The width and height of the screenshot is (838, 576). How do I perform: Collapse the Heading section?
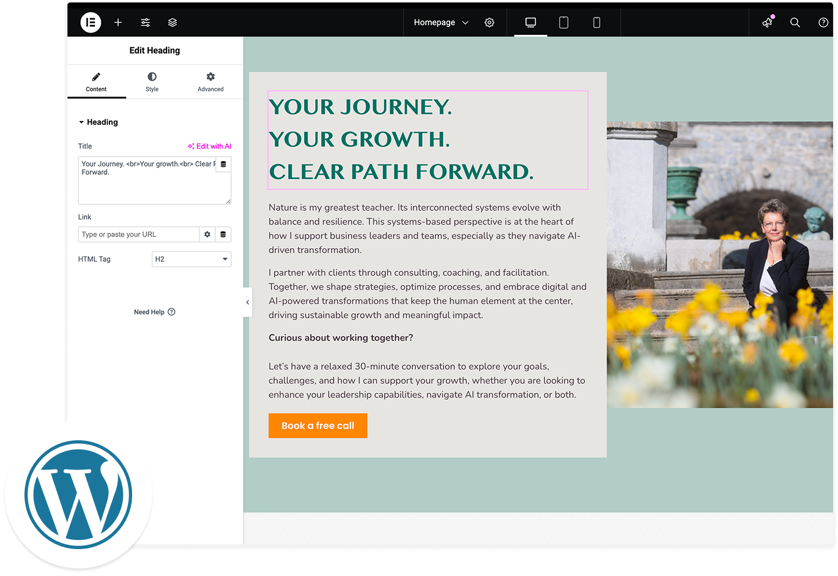click(98, 122)
